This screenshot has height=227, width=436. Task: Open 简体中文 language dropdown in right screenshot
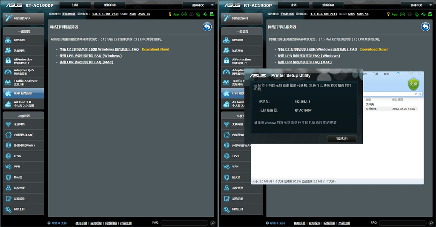tap(417, 5)
